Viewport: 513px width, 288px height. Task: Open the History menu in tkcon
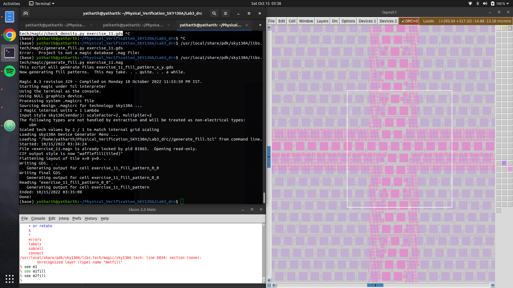click(91, 218)
